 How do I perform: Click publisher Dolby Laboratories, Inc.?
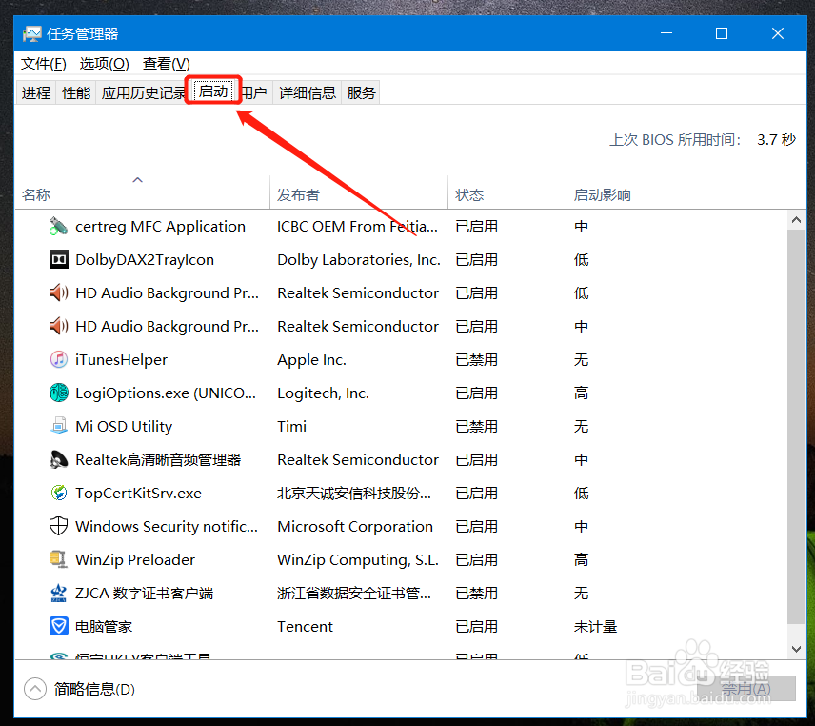[x=359, y=260]
